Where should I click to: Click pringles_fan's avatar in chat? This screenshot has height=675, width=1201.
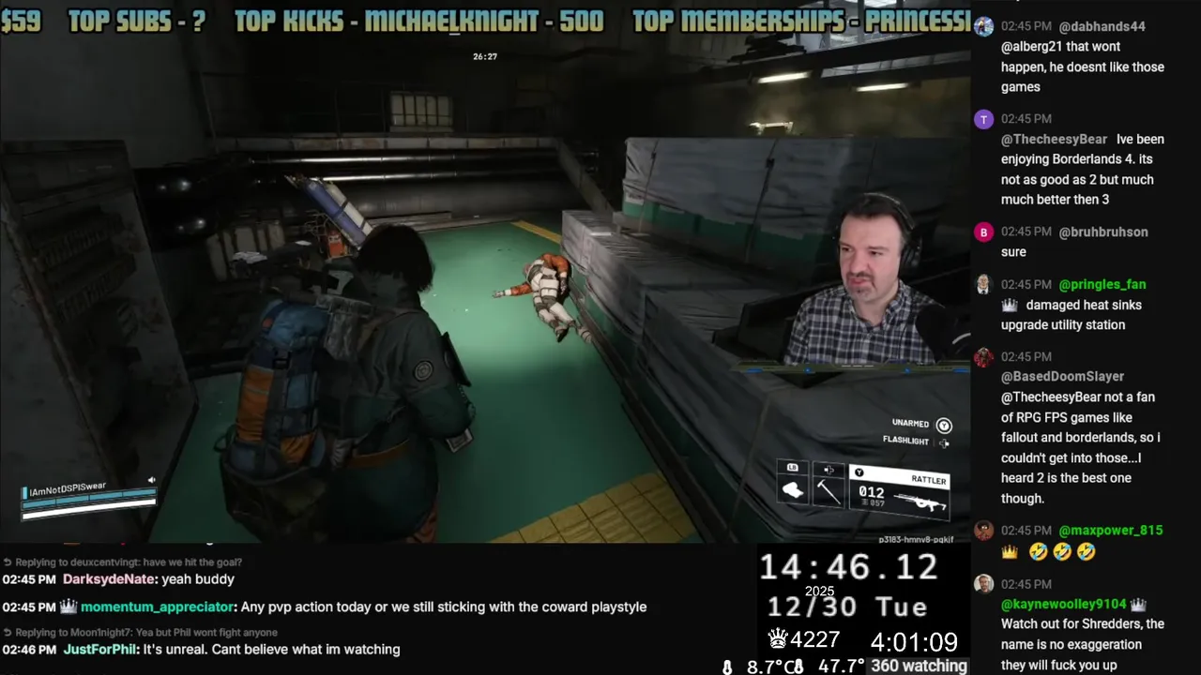pos(983,284)
